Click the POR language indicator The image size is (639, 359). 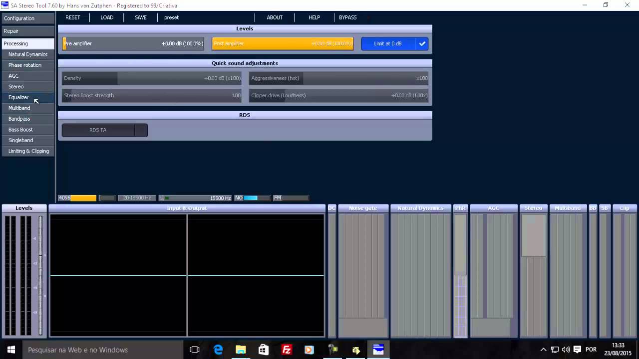pos(591,350)
